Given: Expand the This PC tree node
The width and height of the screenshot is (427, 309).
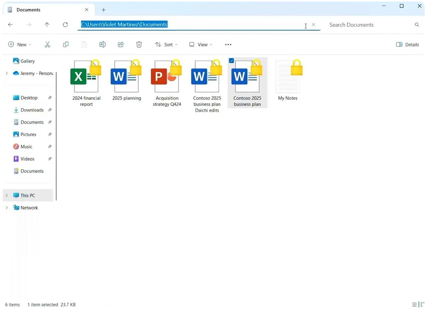Looking at the screenshot, I should pos(6,196).
